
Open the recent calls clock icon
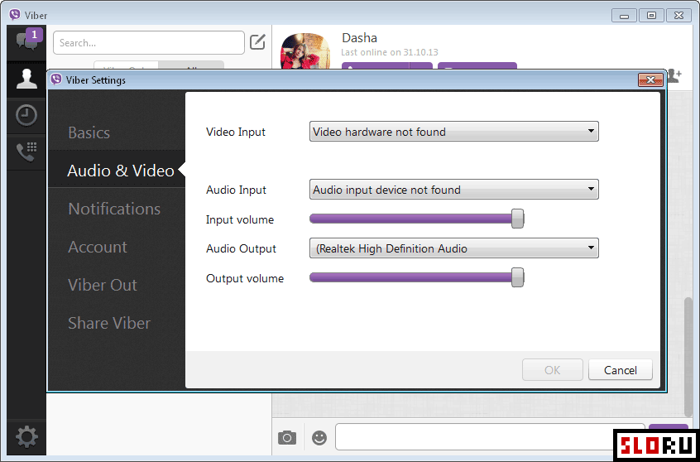click(26, 116)
